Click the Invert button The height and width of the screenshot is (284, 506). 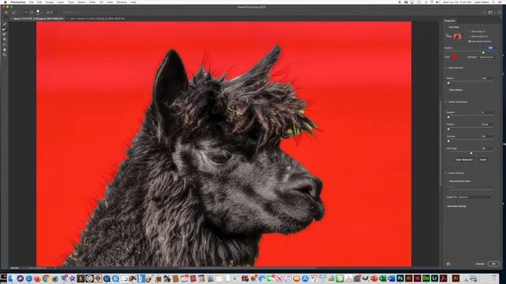point(483,159)
